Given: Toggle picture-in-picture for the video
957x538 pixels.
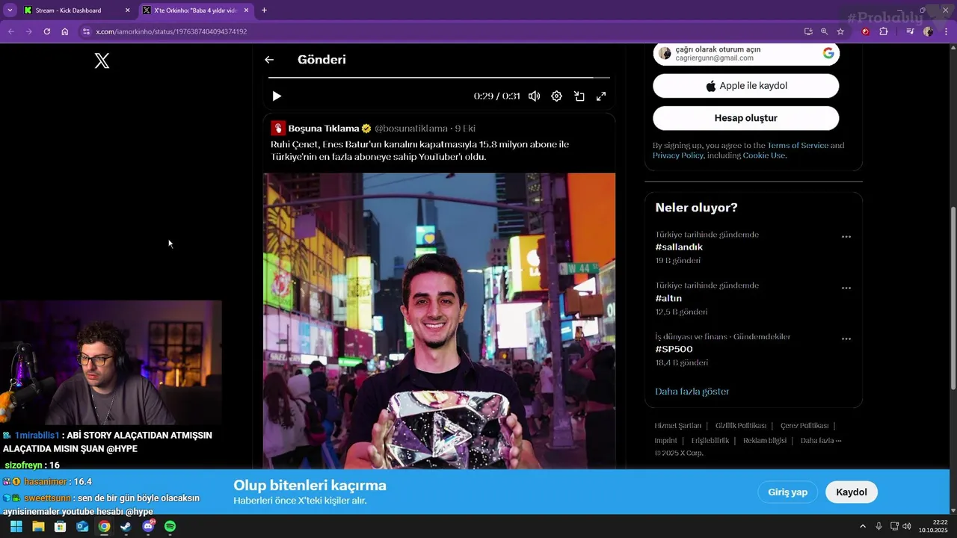Looking at the screenshot, I should coord(579,96).
